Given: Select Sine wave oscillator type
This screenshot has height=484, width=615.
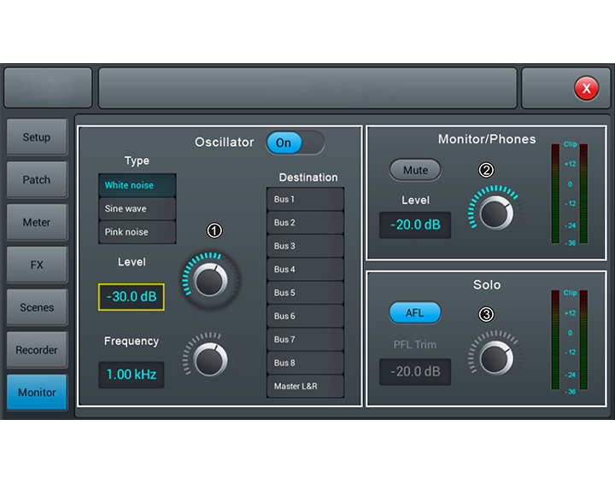Looking at the screenshot, I should [138, 208].
